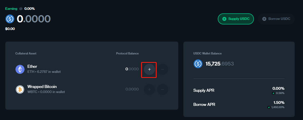Viewport: 303px width, 120px height.
Task: Click the Supply USDC button
Action: point(235,19)
